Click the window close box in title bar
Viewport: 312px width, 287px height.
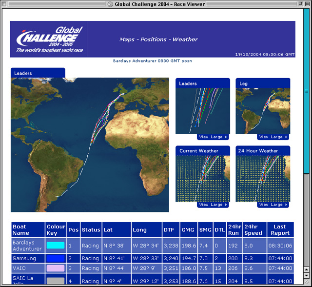pos(4,4)
